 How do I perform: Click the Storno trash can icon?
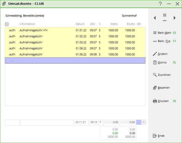pyautogui.click(x=155, y=62)
